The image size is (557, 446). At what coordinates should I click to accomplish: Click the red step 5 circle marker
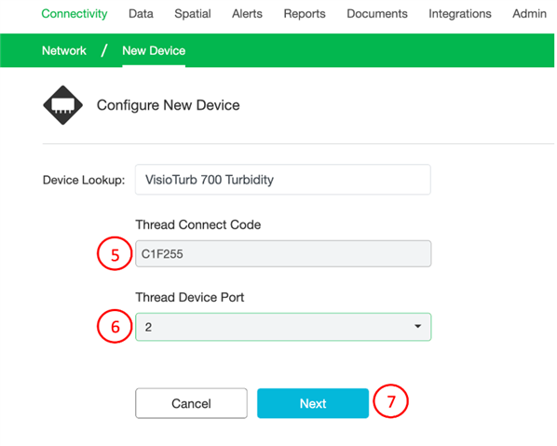[x=115, y=253]
